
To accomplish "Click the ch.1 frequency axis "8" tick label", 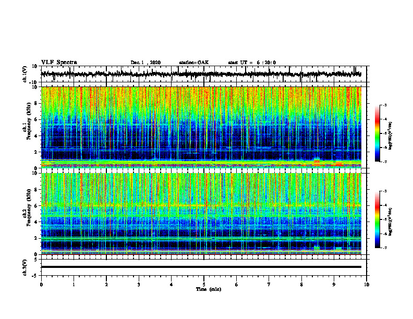I will click(36, 103).
